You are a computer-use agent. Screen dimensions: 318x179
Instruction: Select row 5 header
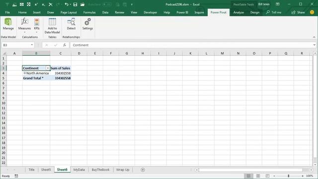3,78
